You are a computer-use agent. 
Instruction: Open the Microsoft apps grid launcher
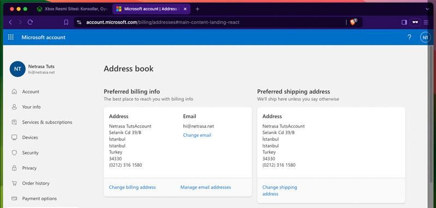[x=11, y=37]
